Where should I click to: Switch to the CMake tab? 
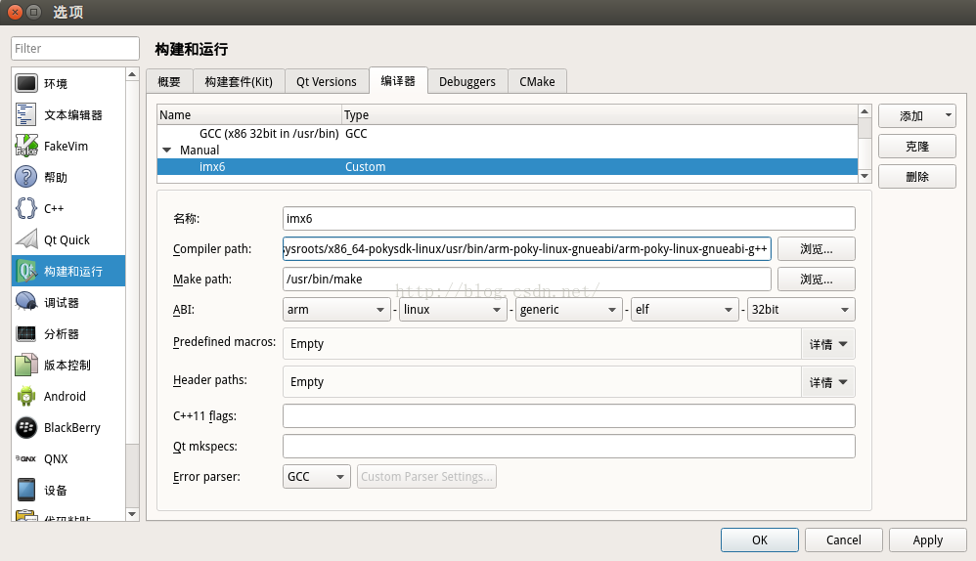click(537, 81)
